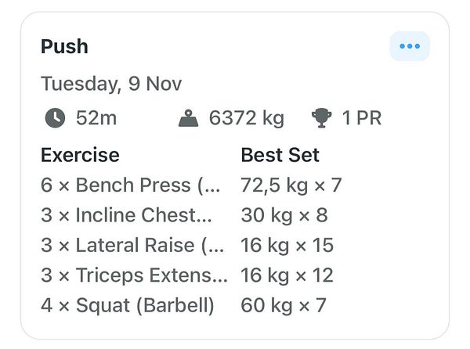The height and width of the screenshot is (349, 470).
Task: Open the Lateral Raise exercise row
Action: click(x=132, y=245)
